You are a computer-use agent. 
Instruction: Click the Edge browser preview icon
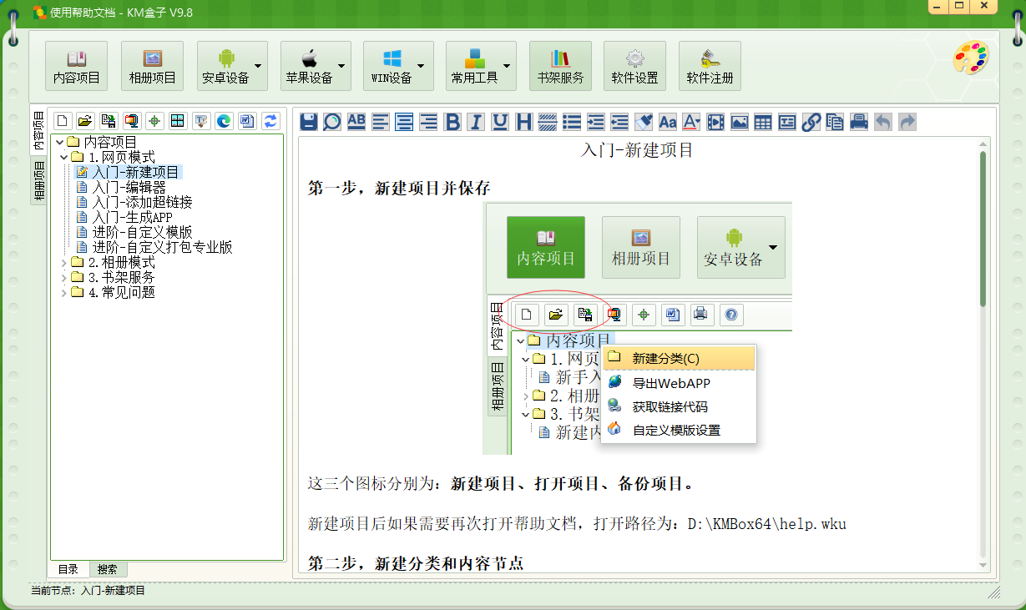224,121
